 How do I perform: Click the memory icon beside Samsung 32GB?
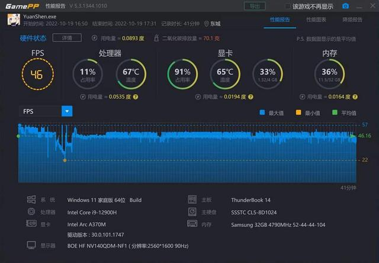pyautogui.click(x=192, y=223)
